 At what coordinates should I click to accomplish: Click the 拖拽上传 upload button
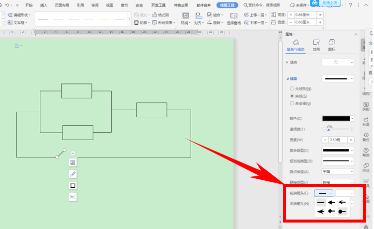tap(326, 3)
